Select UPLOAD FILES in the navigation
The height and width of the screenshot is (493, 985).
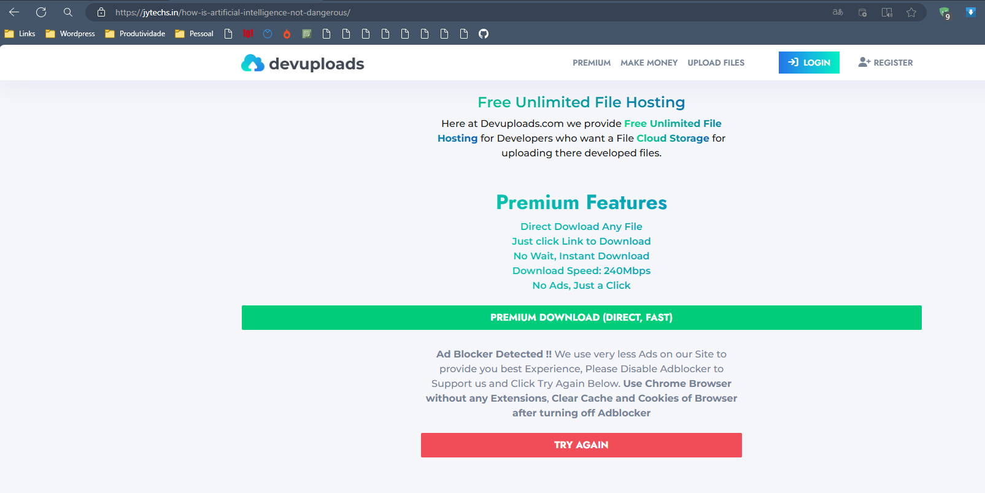(716, 63)
